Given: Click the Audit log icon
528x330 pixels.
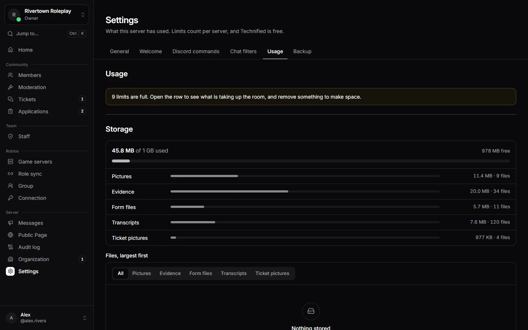Looking at the screenshot, I should click(x=11, y=247).
